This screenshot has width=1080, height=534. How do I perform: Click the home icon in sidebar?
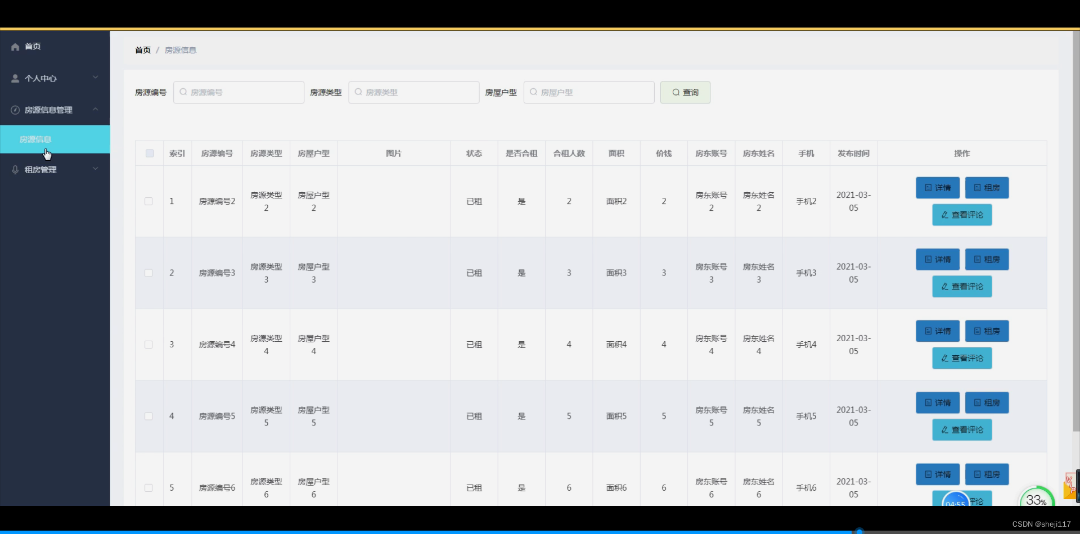coord(15,47)
